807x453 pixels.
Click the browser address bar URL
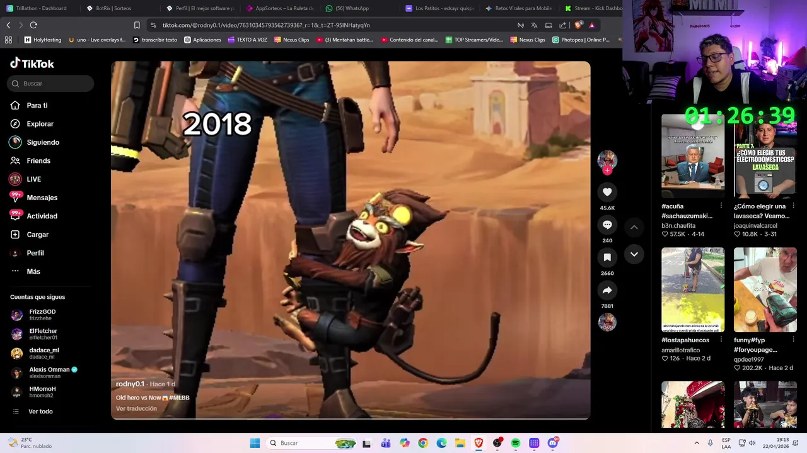click(266, 25)
